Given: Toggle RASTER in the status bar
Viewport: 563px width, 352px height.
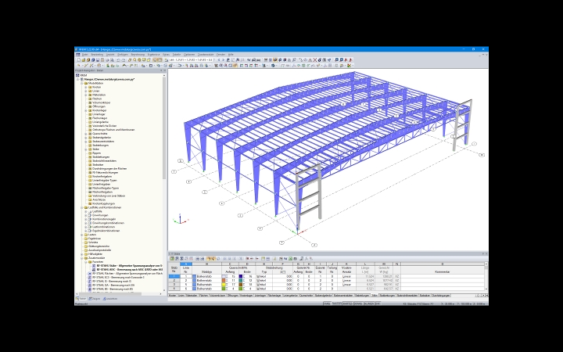Looking at the screenshot, I should [337, 304].
